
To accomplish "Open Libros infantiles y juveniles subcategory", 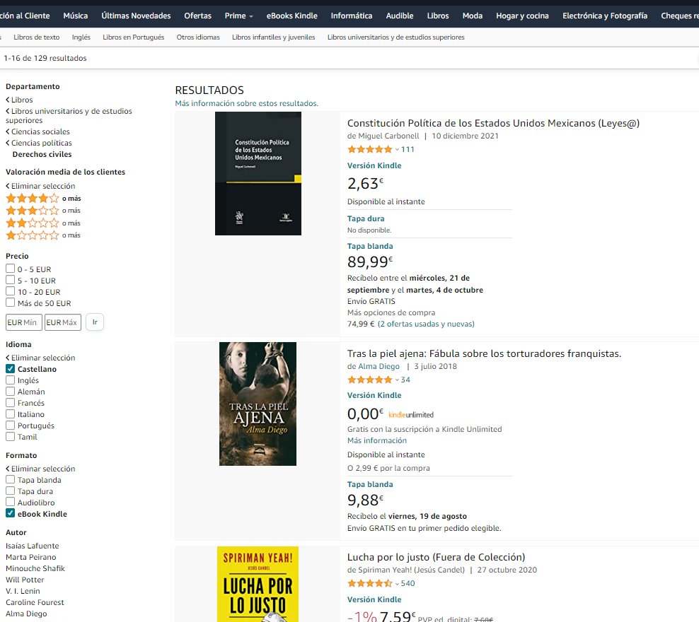I will 273,37.
